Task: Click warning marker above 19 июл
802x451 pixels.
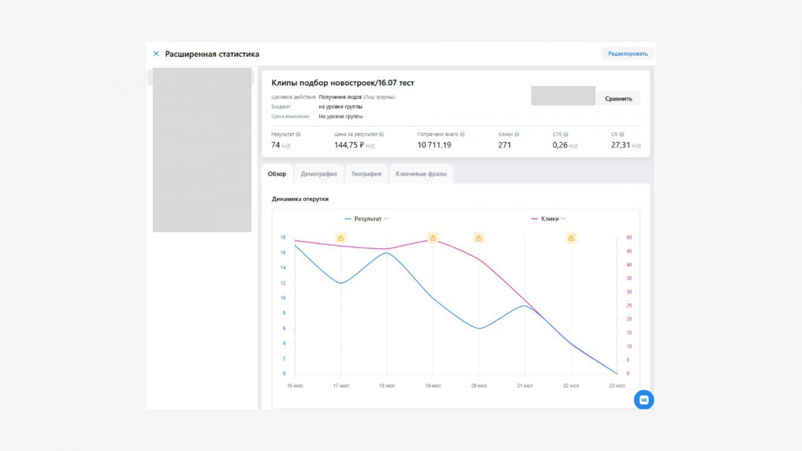Action: point(433,238)
